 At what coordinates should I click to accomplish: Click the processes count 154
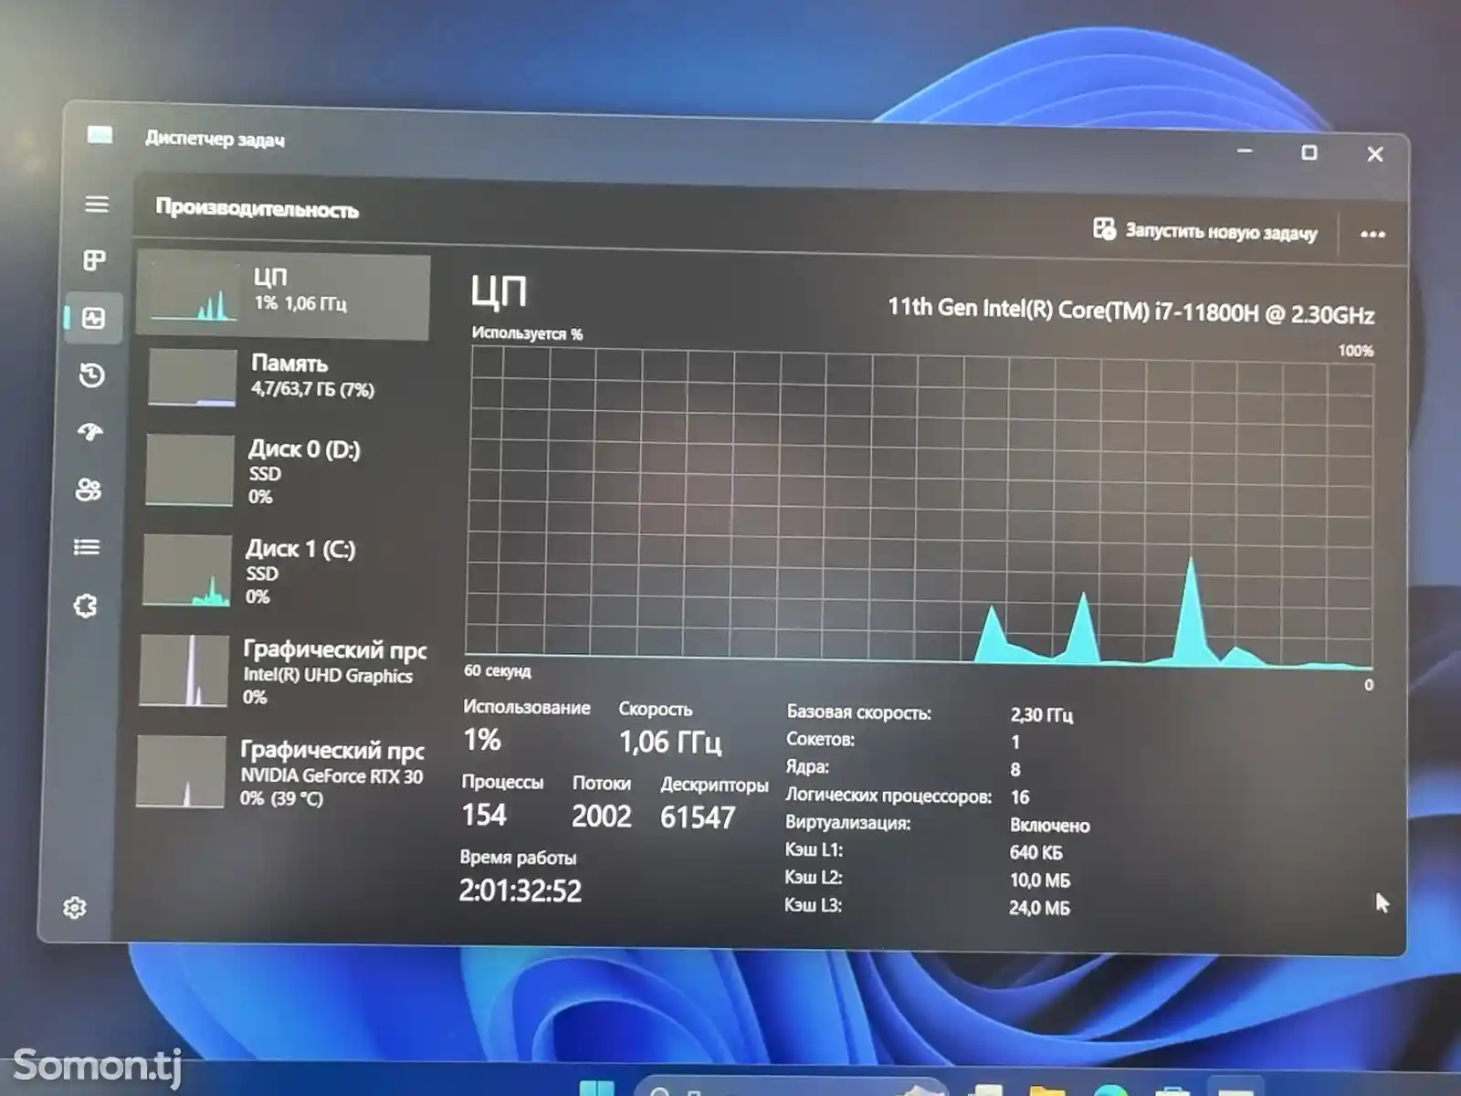[484, 814]
